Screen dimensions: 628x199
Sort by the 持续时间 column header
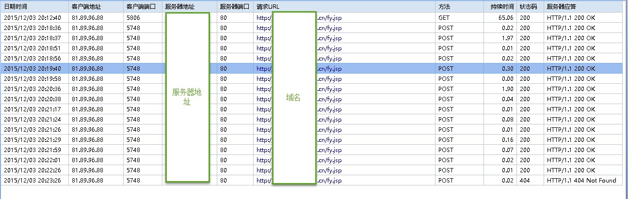[500, 7]
